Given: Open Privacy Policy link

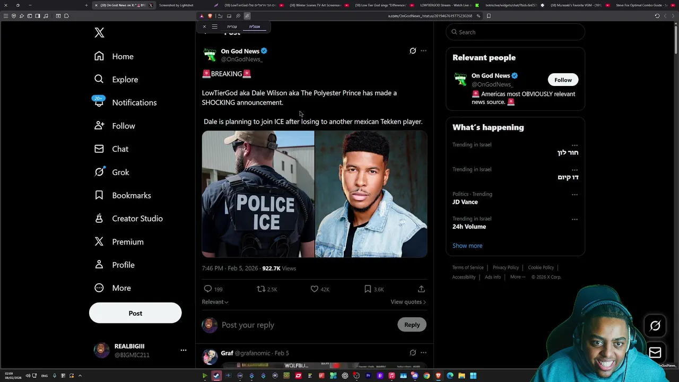Looking at the screenshot, I should coord(506,267).
